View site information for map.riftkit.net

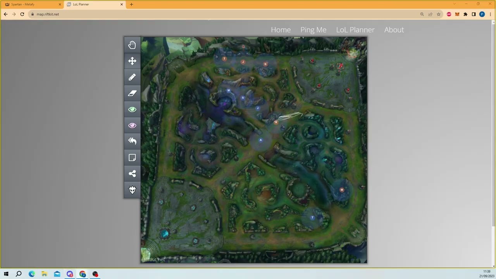pyautogui.click(x=33, y=14)
